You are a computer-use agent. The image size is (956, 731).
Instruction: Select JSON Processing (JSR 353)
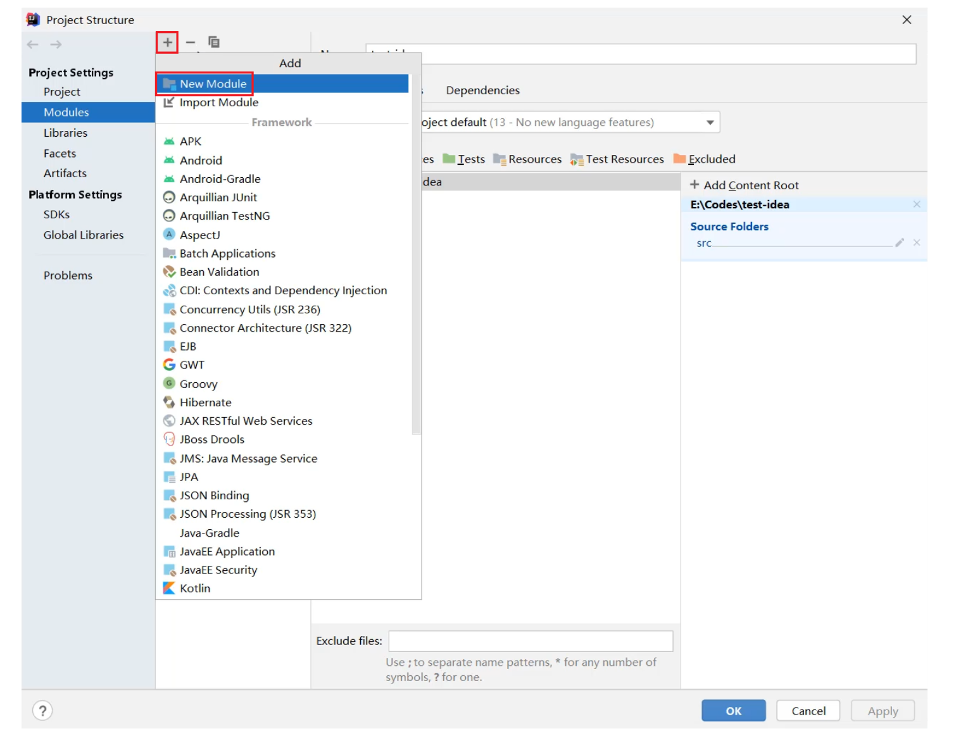pyautogui.click(x=282, y=514)
